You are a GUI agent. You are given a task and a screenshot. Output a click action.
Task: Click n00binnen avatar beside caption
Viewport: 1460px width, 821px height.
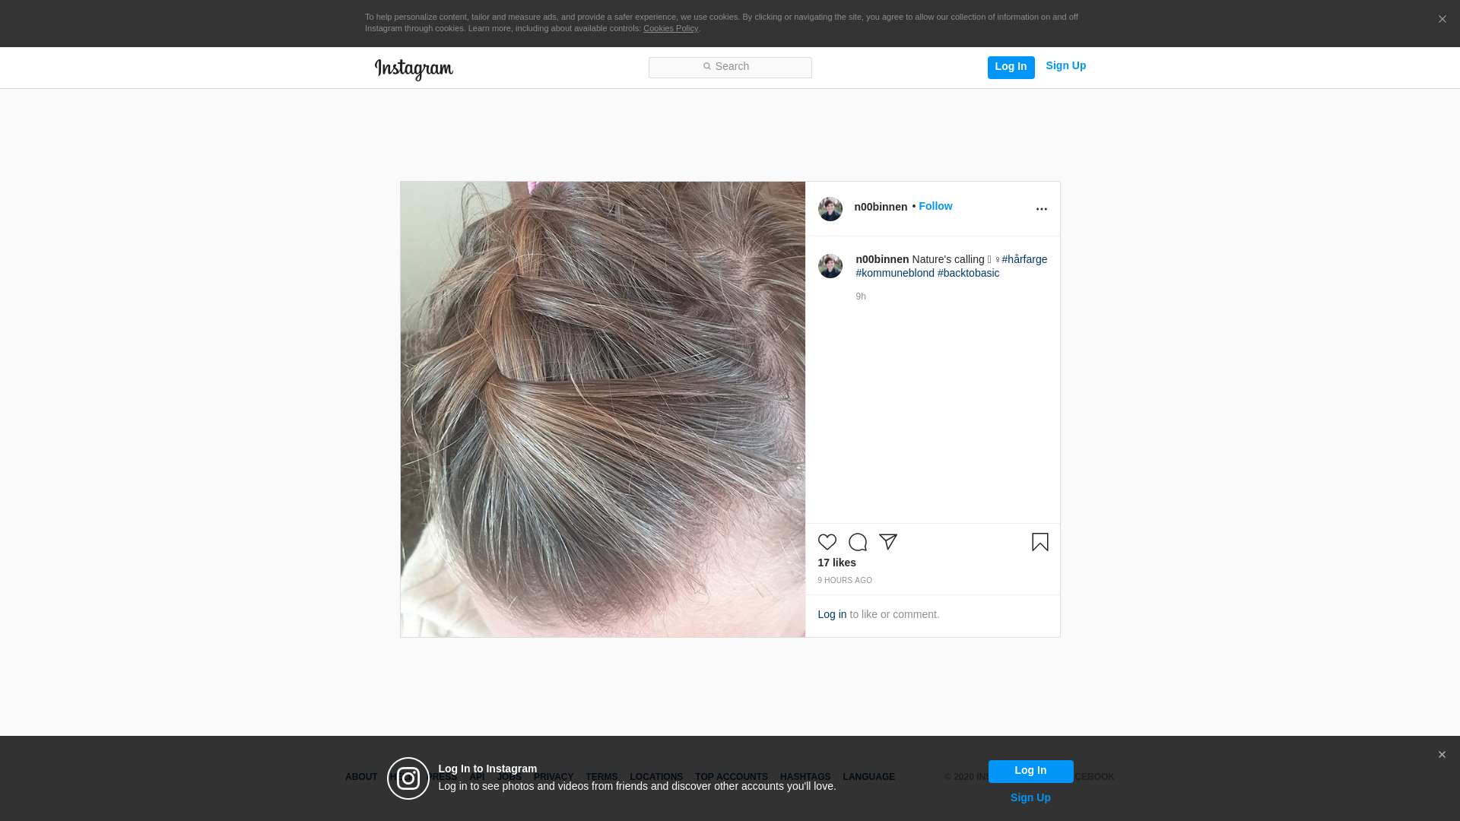pyautogui.click(x=830, y=266)
